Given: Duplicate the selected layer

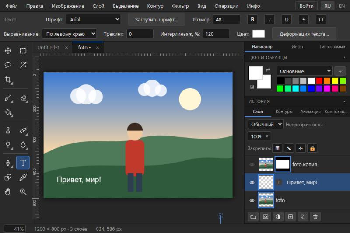Looking at the screenshot, I should coord(303,217).
